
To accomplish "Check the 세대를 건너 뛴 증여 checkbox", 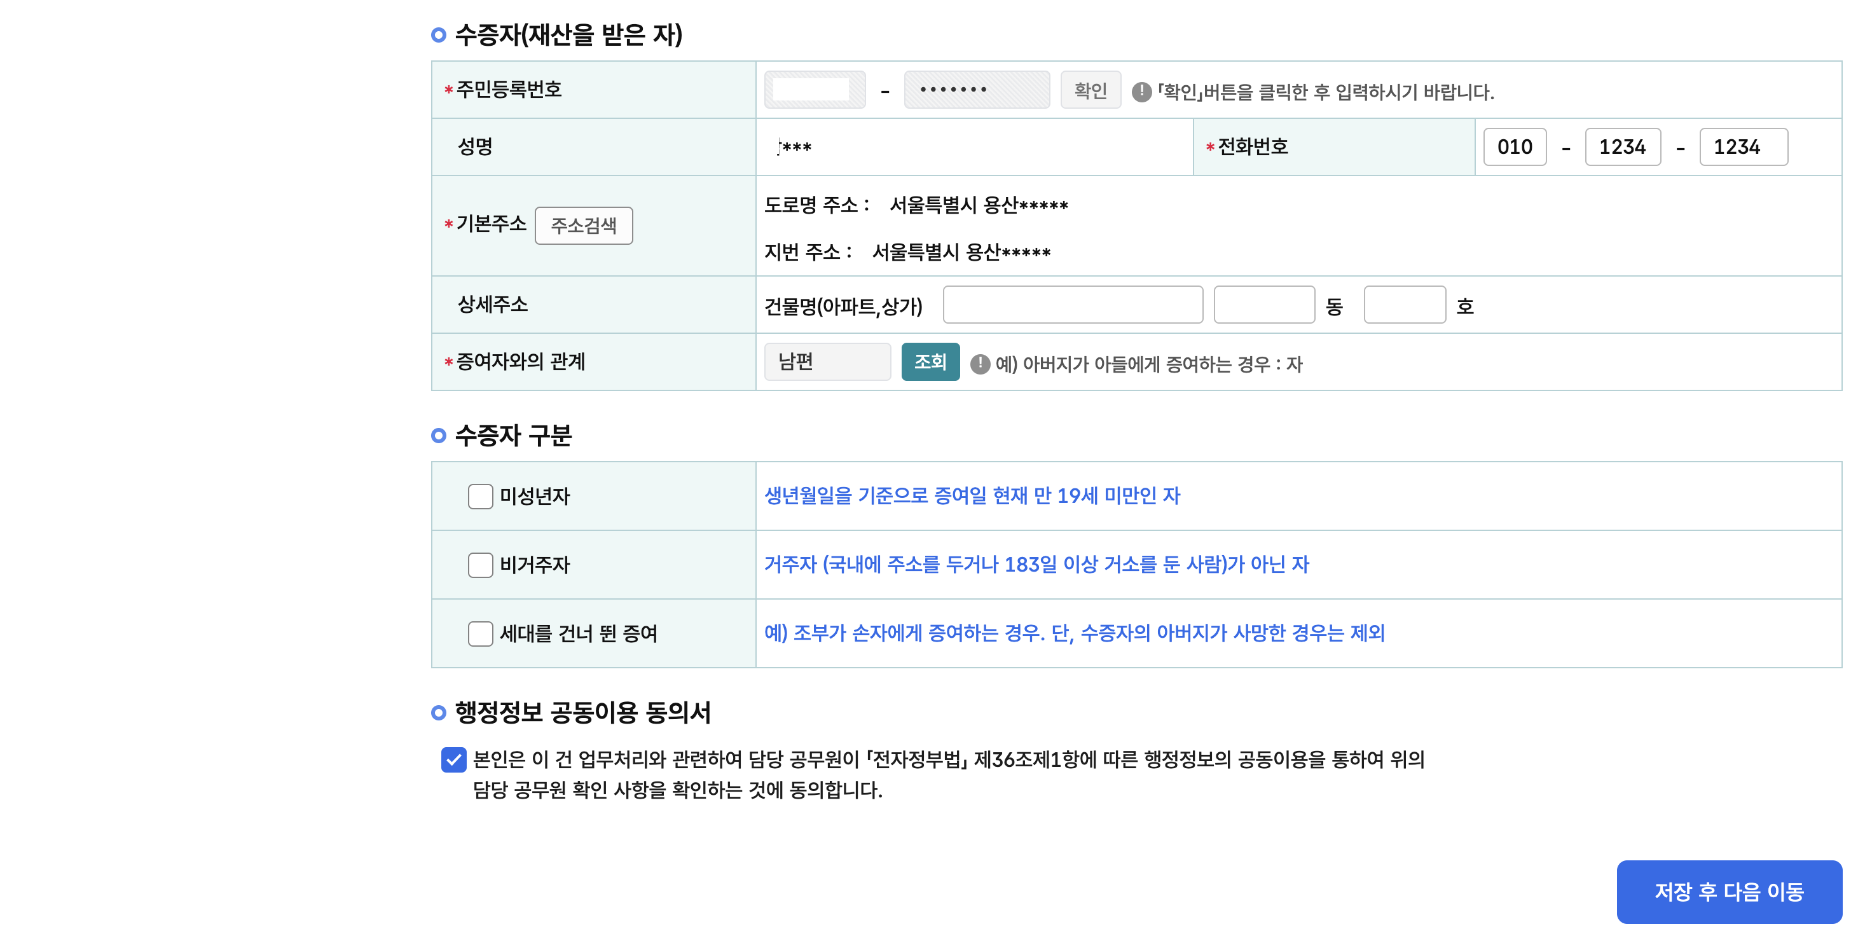I will [x=480, y=633].
